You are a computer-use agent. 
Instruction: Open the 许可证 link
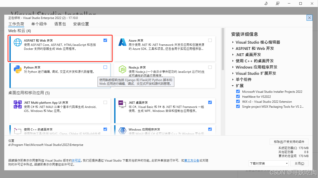pyautogui.click(x=77, y=161)
